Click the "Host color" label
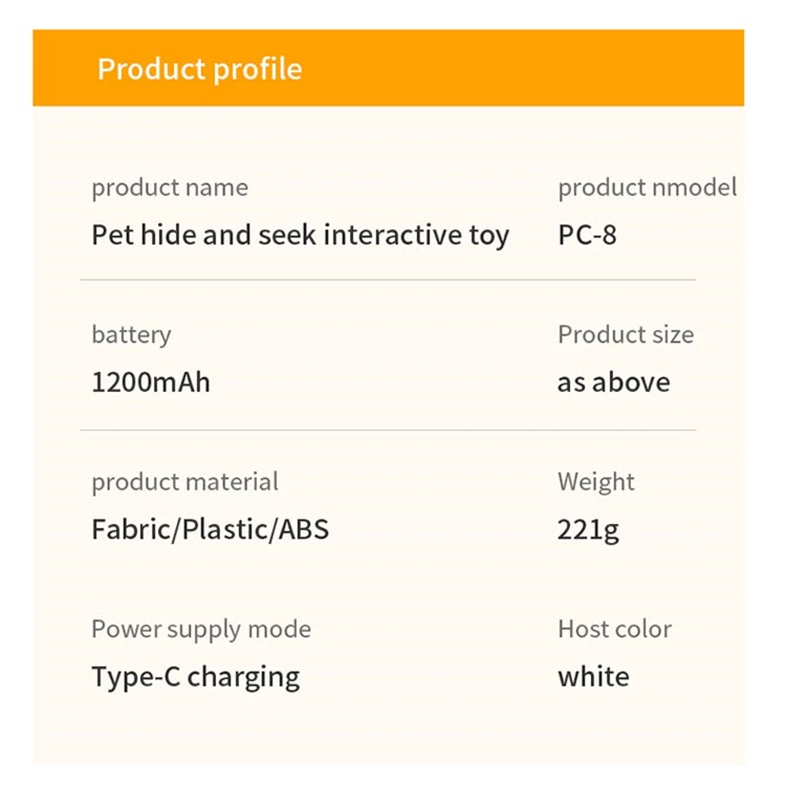 (615, 629)
